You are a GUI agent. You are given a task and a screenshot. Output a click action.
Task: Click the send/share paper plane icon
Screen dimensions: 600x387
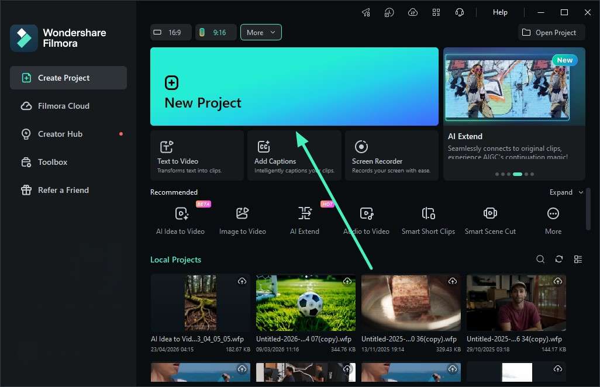coord(366,13)
